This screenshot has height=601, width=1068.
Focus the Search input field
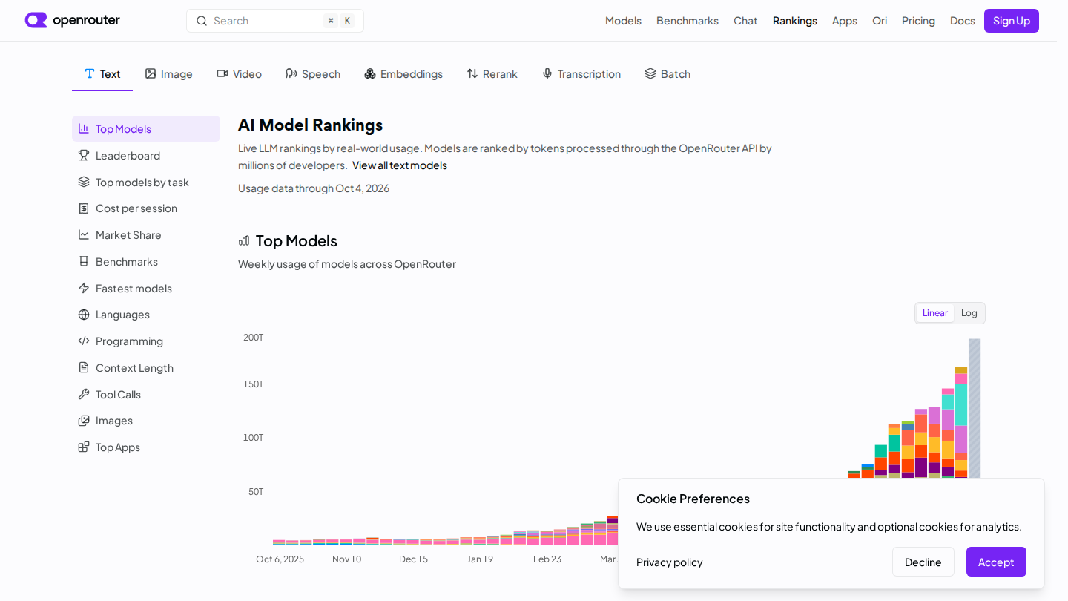pos(275,21)
